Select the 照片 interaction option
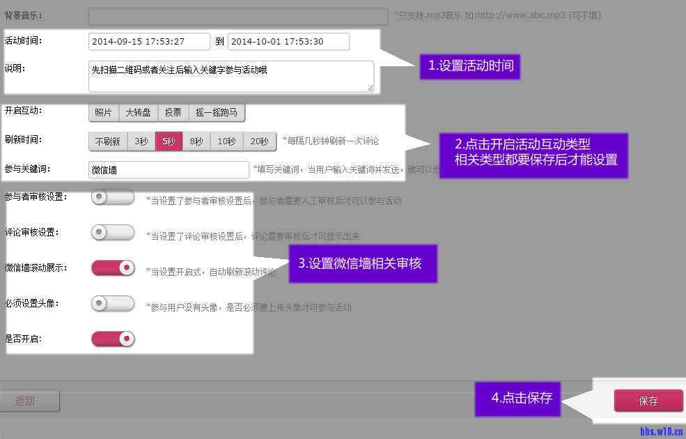 pyautogui.click(x=103, y=113)
